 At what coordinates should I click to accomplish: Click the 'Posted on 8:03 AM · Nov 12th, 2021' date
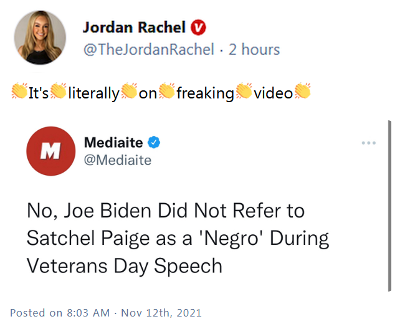[106, 312]
